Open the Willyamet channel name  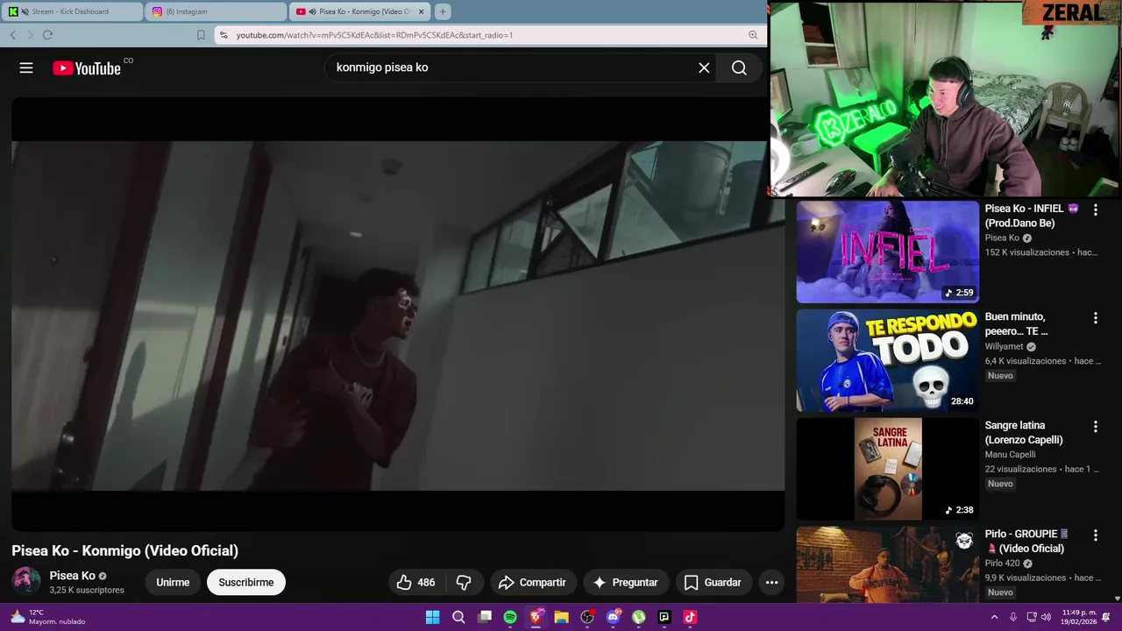coord(1004,346)
